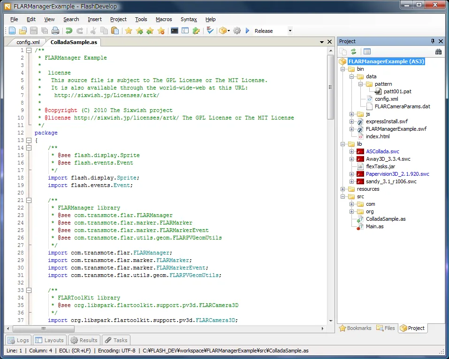The image size is (449, 359).
Task: Click the Cut scissors icon
Action: 93,30
